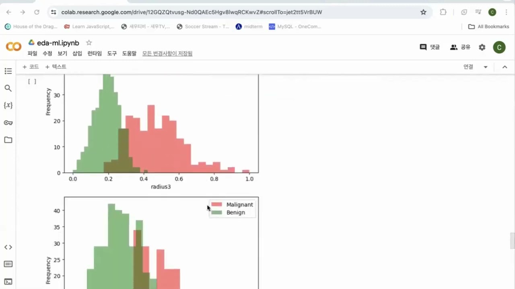Open the 새우티비 bookmark
This screenshot has width=515, height=289.
146,26
